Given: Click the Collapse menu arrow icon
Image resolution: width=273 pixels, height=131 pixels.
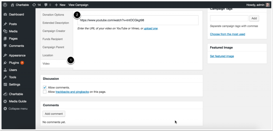Looking at the screenshot, I should point(5,109).
